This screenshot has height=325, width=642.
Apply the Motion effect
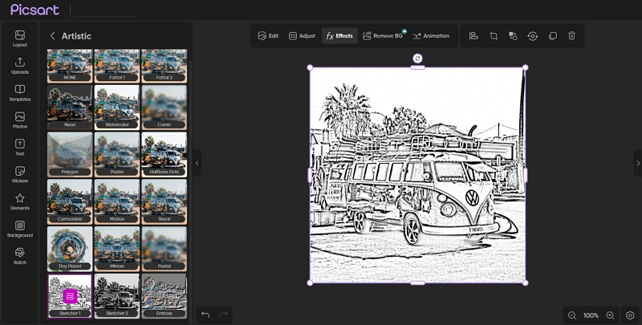[117, 201]
